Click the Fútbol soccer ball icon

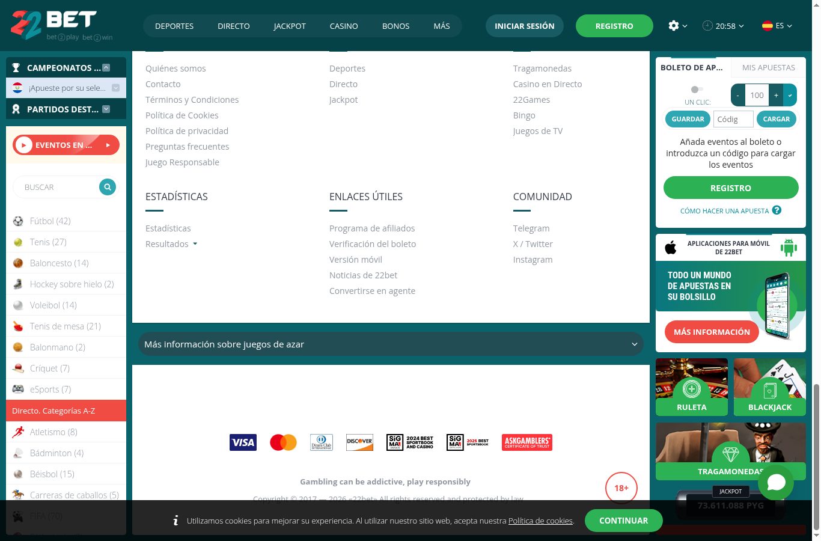click(18, 221)
